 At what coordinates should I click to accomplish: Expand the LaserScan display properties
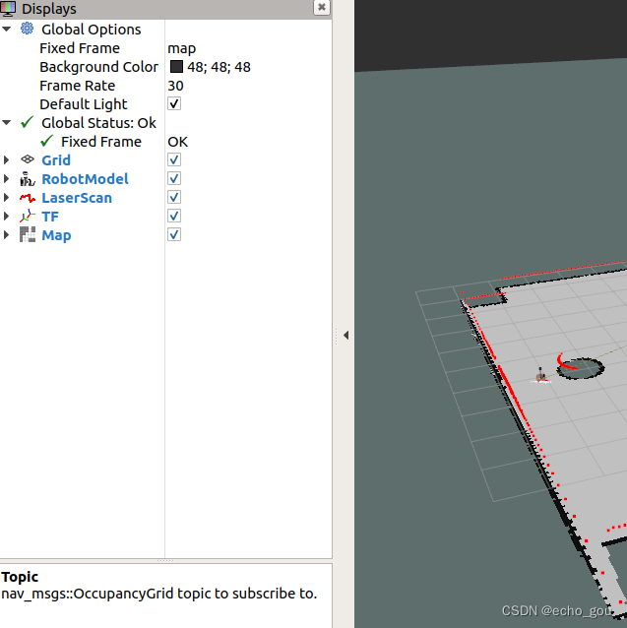click(7, 198)
